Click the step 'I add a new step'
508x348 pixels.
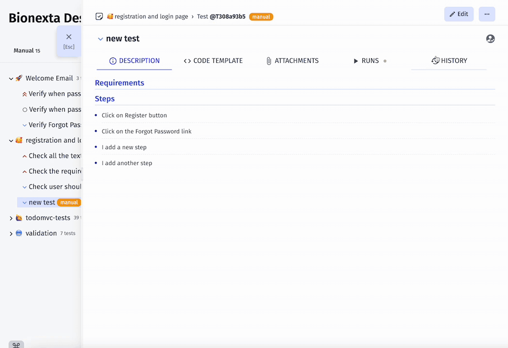tap(124, 147)
